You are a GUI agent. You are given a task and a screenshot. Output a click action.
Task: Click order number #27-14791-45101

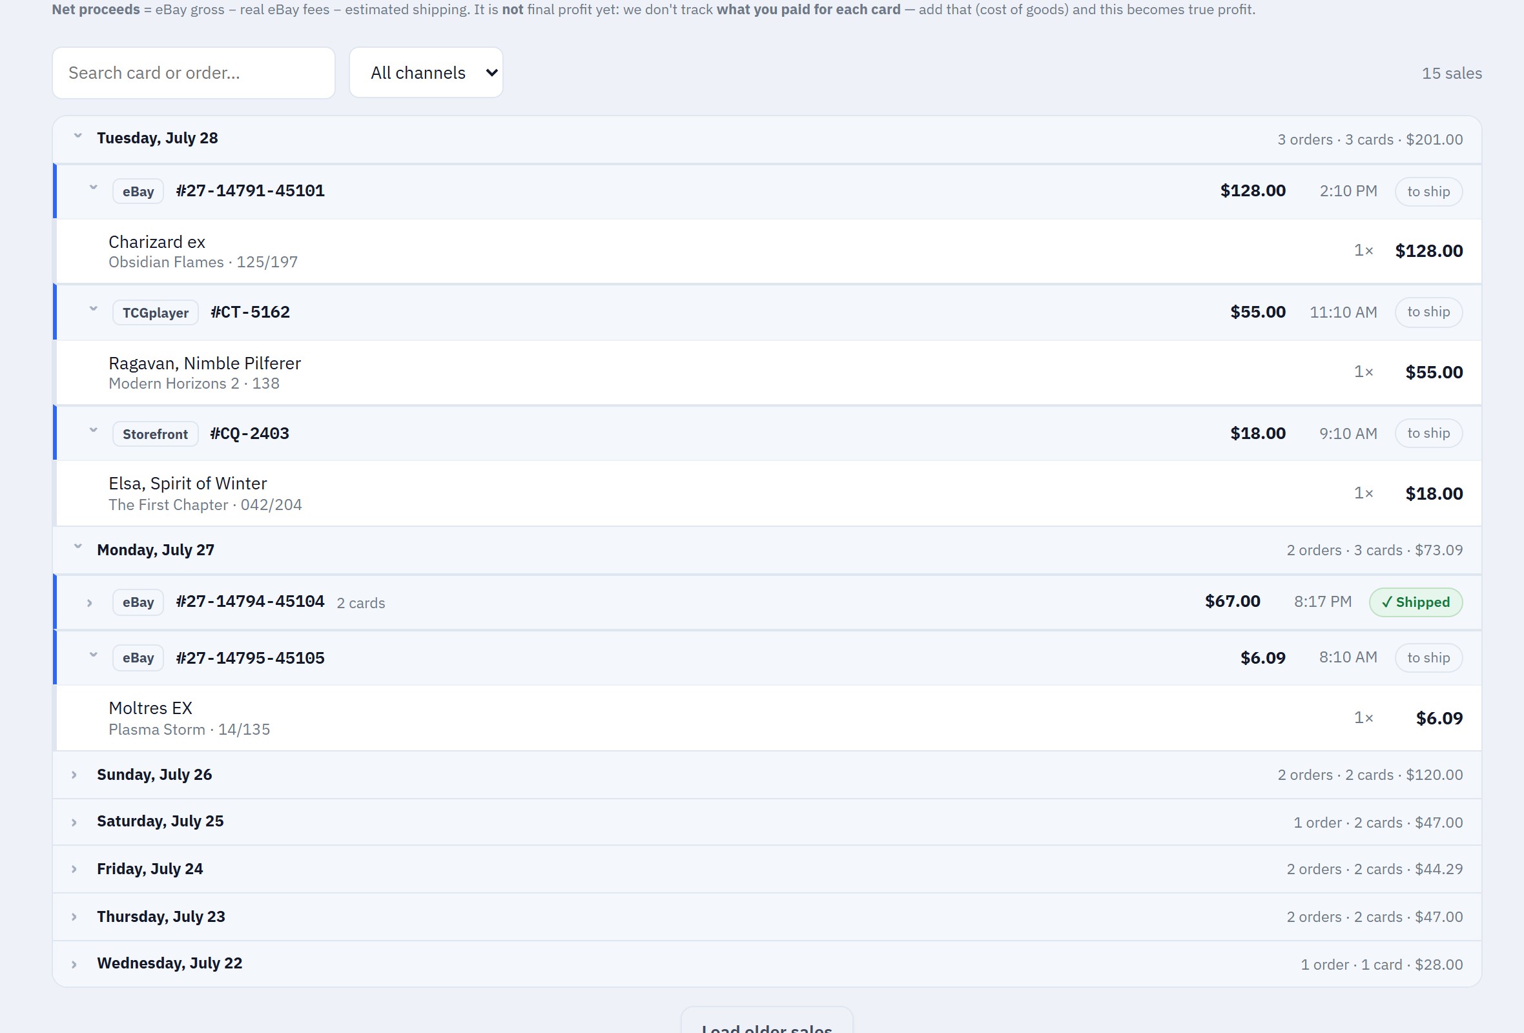tap(250, 190)
